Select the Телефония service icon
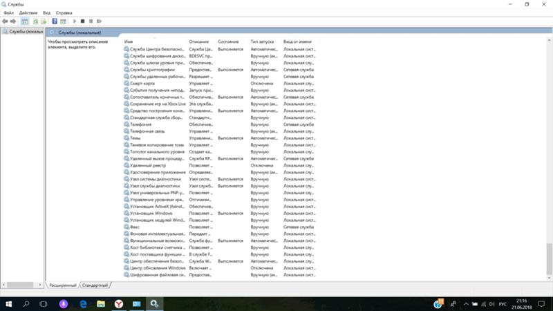The height and width of the screenshot is (311, 553). [126, 124]
